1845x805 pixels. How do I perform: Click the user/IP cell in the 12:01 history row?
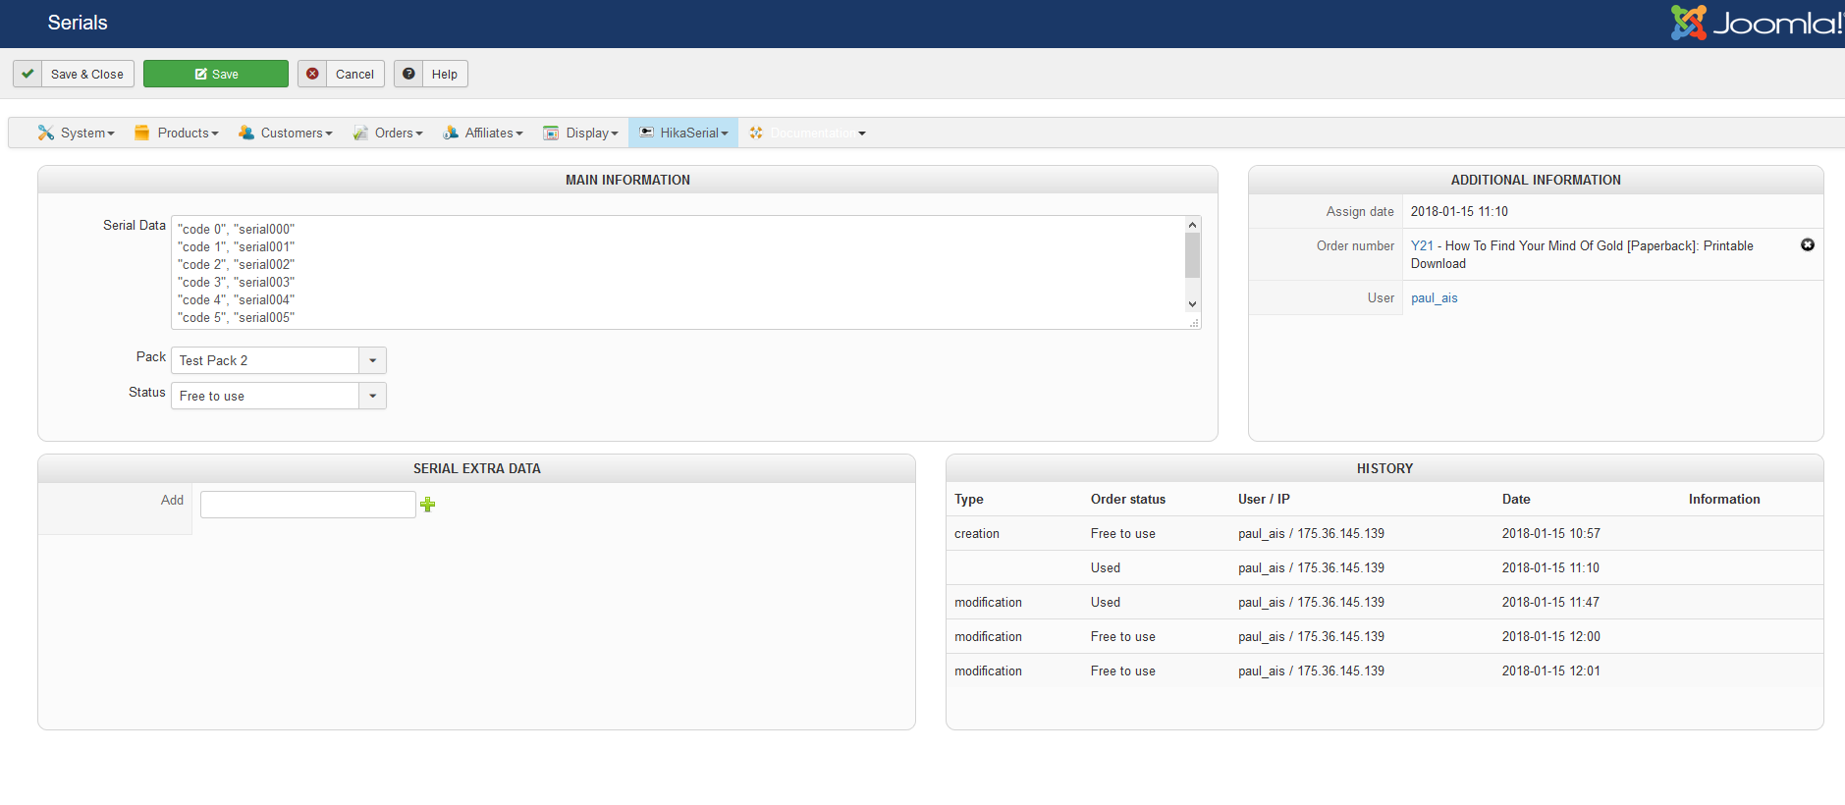[x=1312, y=671]
